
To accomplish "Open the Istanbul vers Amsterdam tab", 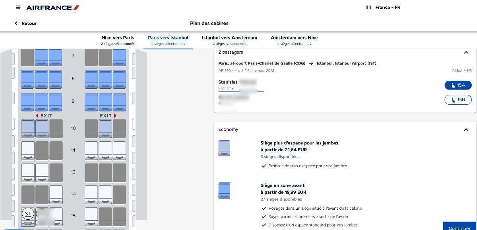I will pos(229,40).
